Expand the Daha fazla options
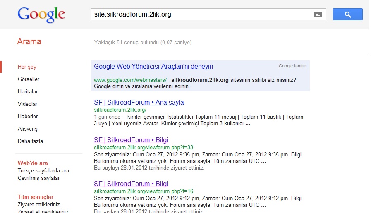This screenshot has height=213, width=371. click(x=30, y=141)
